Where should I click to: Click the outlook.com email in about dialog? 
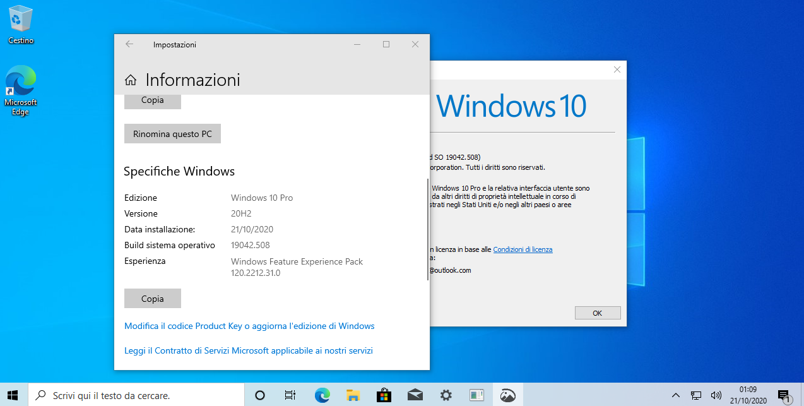coord(451,270)
